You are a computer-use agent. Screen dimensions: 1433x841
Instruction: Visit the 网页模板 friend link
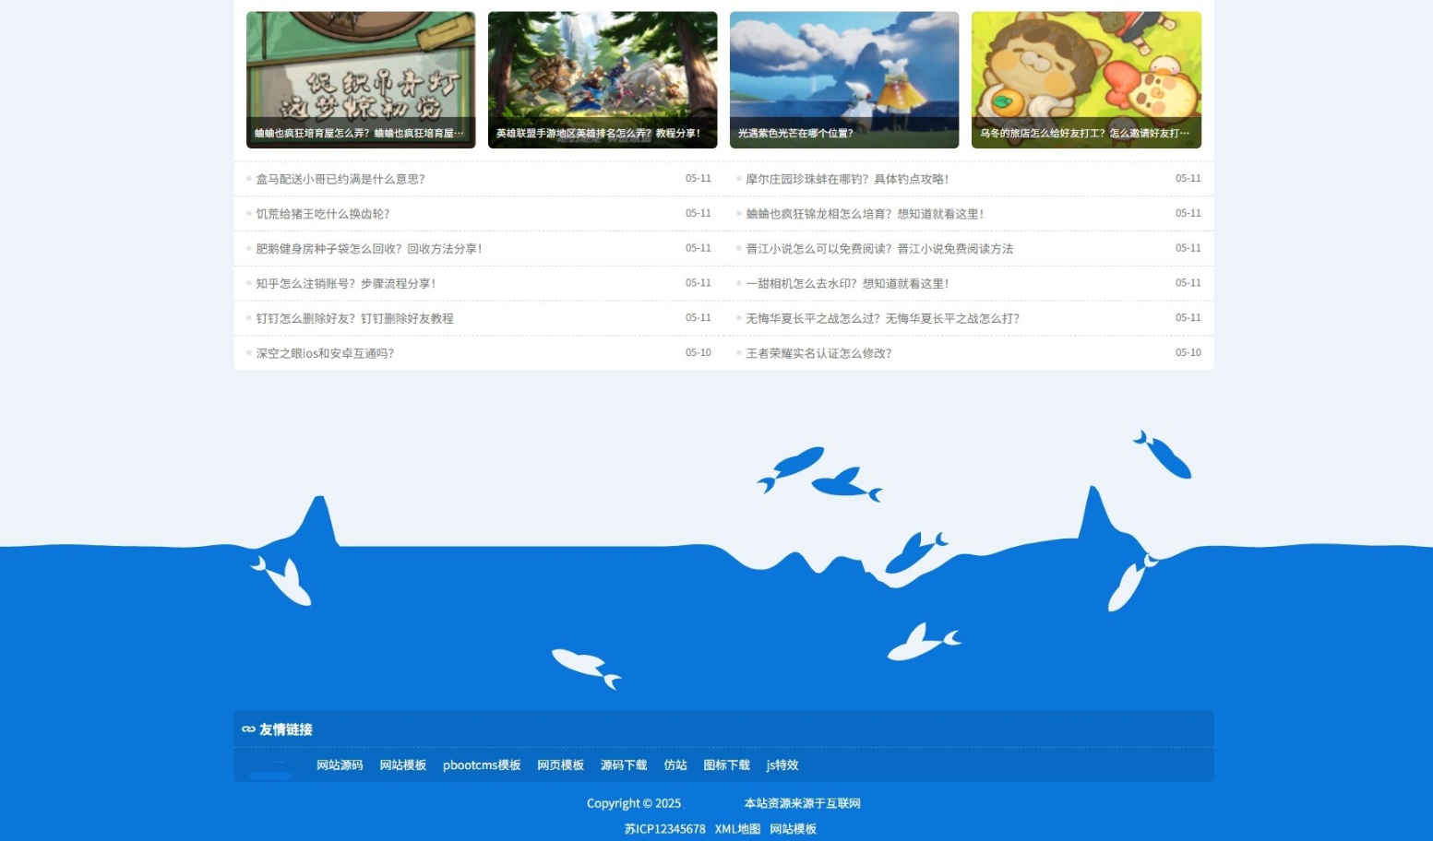(561, 765)
